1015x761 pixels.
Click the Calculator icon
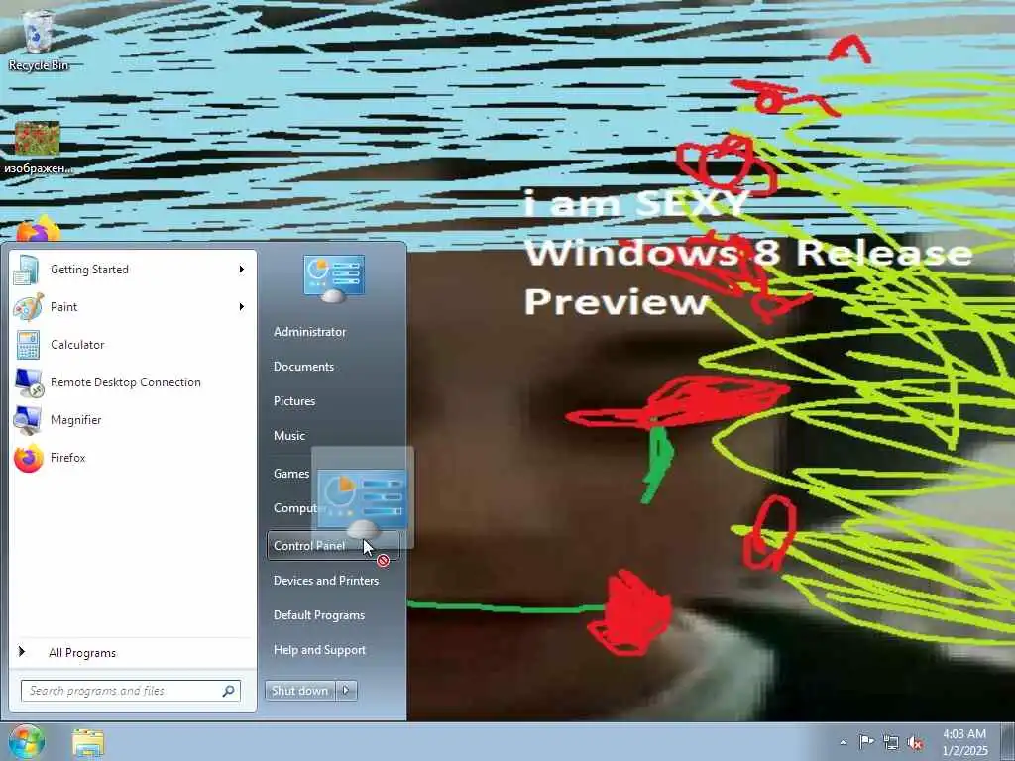28,345
